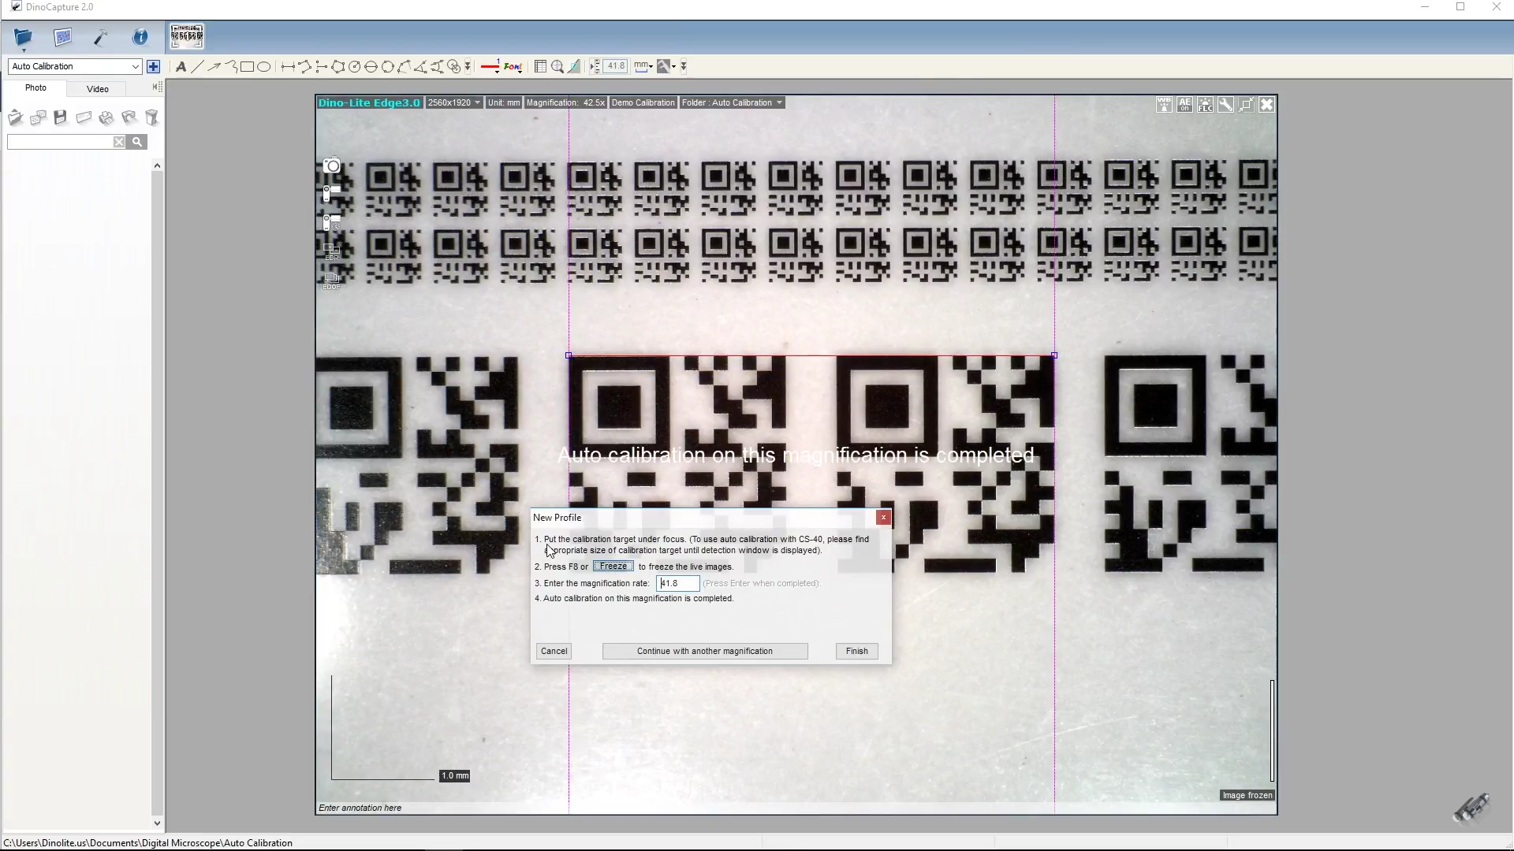Open the Folder : Auto Calibration dropdown

pos(732,102)
